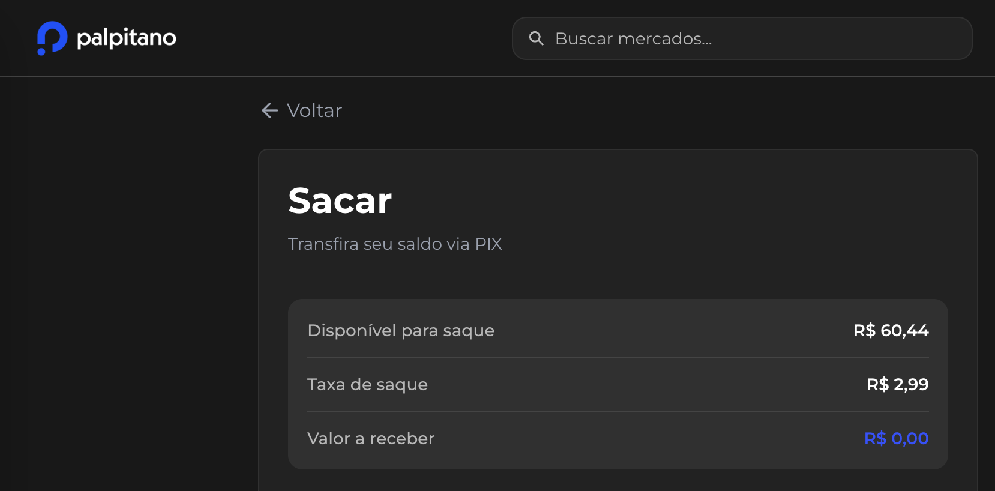
Task: Select the Valor a receber row
Action: tap(618, 438)
